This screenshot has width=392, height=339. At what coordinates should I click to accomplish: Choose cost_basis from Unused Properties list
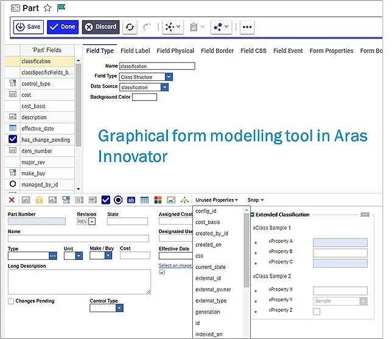tap(208, 222)
